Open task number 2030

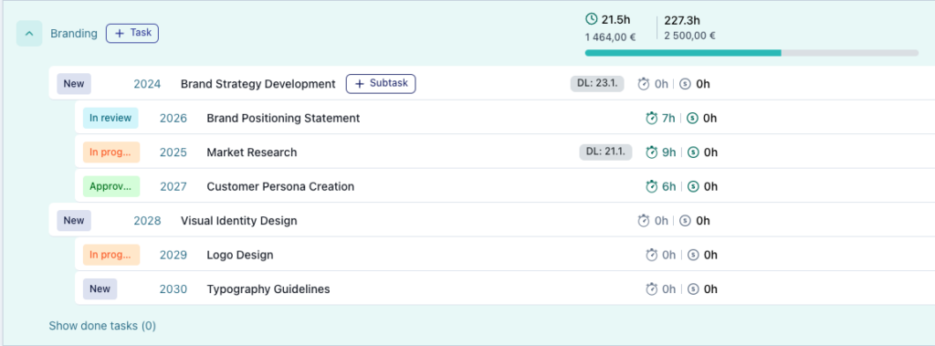[173, 289]
